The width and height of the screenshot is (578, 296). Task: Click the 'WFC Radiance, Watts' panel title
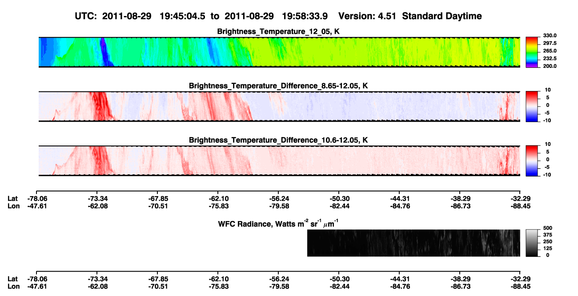point(279,223)
